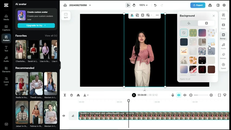
Task: Open Speed properties in right panel
Action: [223, 66]
